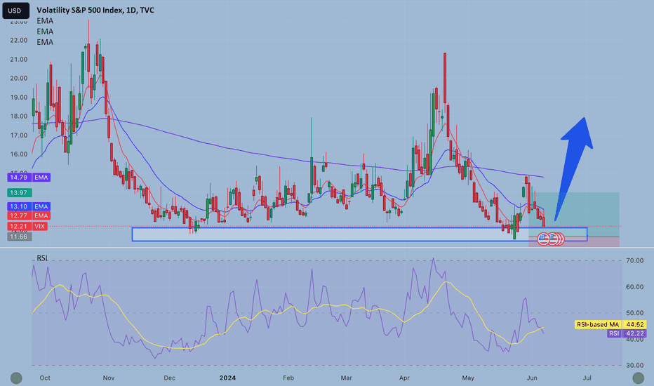
Task: Click the RSI indicator legend label
Action: click(x=42, y=258)
